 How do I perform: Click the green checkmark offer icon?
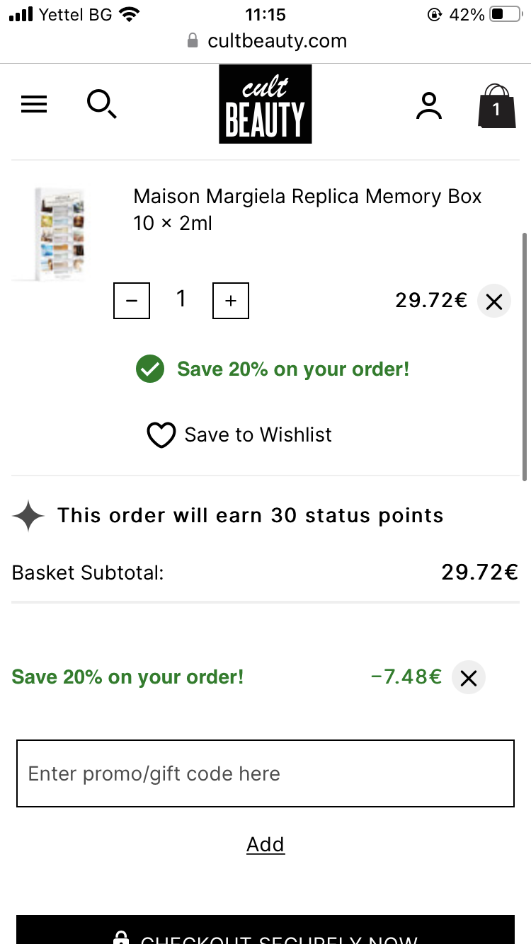(150, 369)
